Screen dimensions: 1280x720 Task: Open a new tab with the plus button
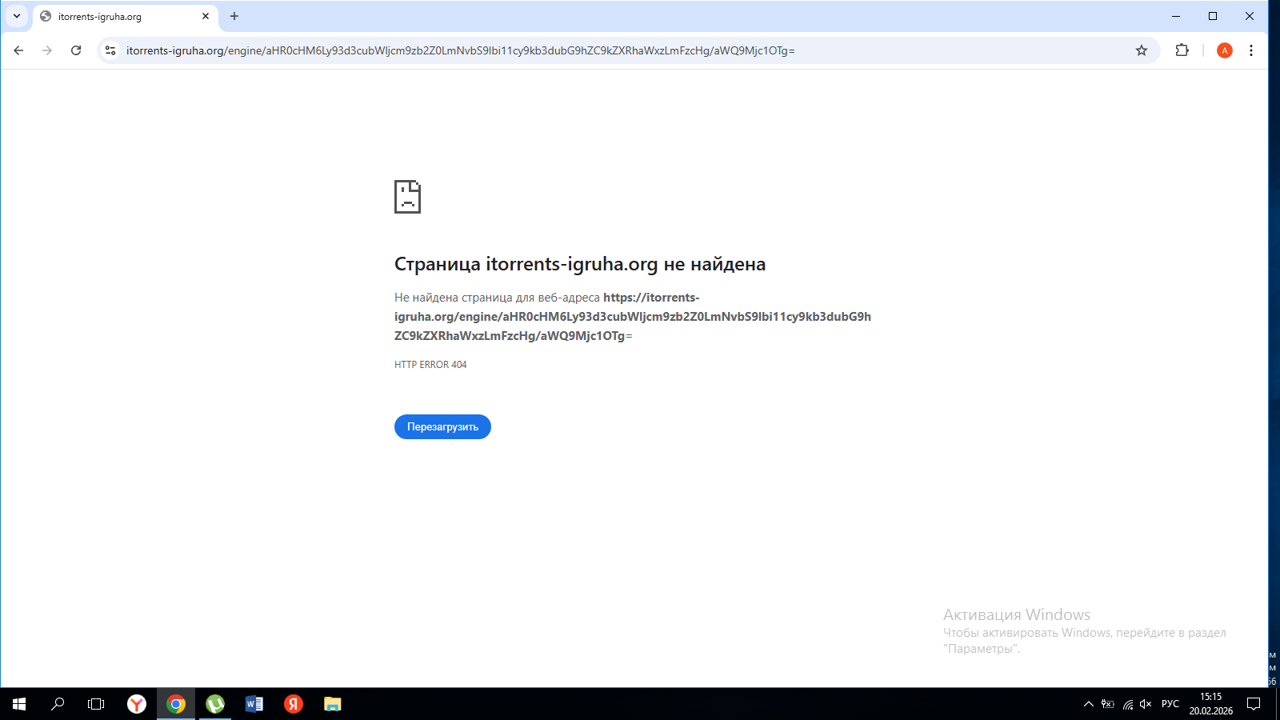click(234, 16)
